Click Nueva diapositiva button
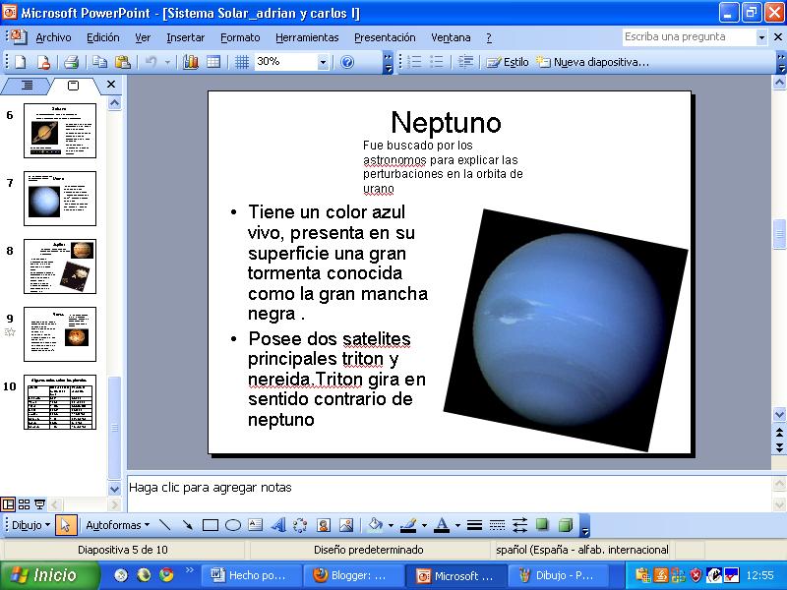This screenshot has width=787, height=590. tap(593, 62)
